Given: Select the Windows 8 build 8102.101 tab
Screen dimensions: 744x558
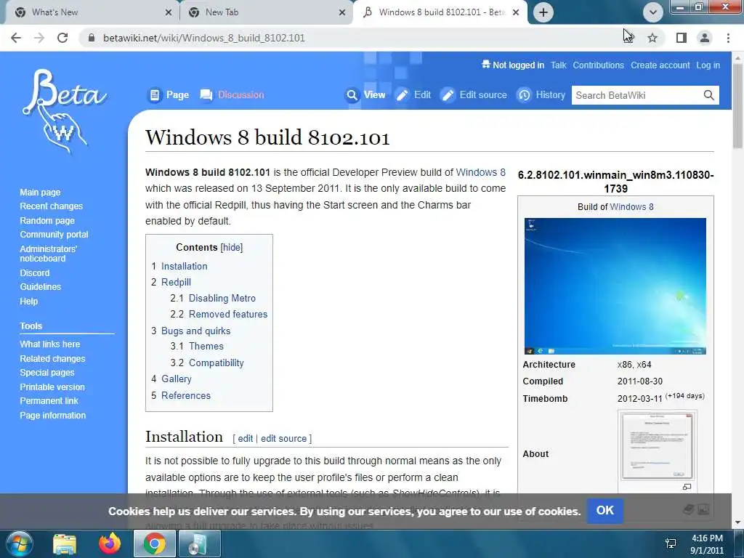Looking at the screenshot, I should pyautogui.click(x=440, y=12).
